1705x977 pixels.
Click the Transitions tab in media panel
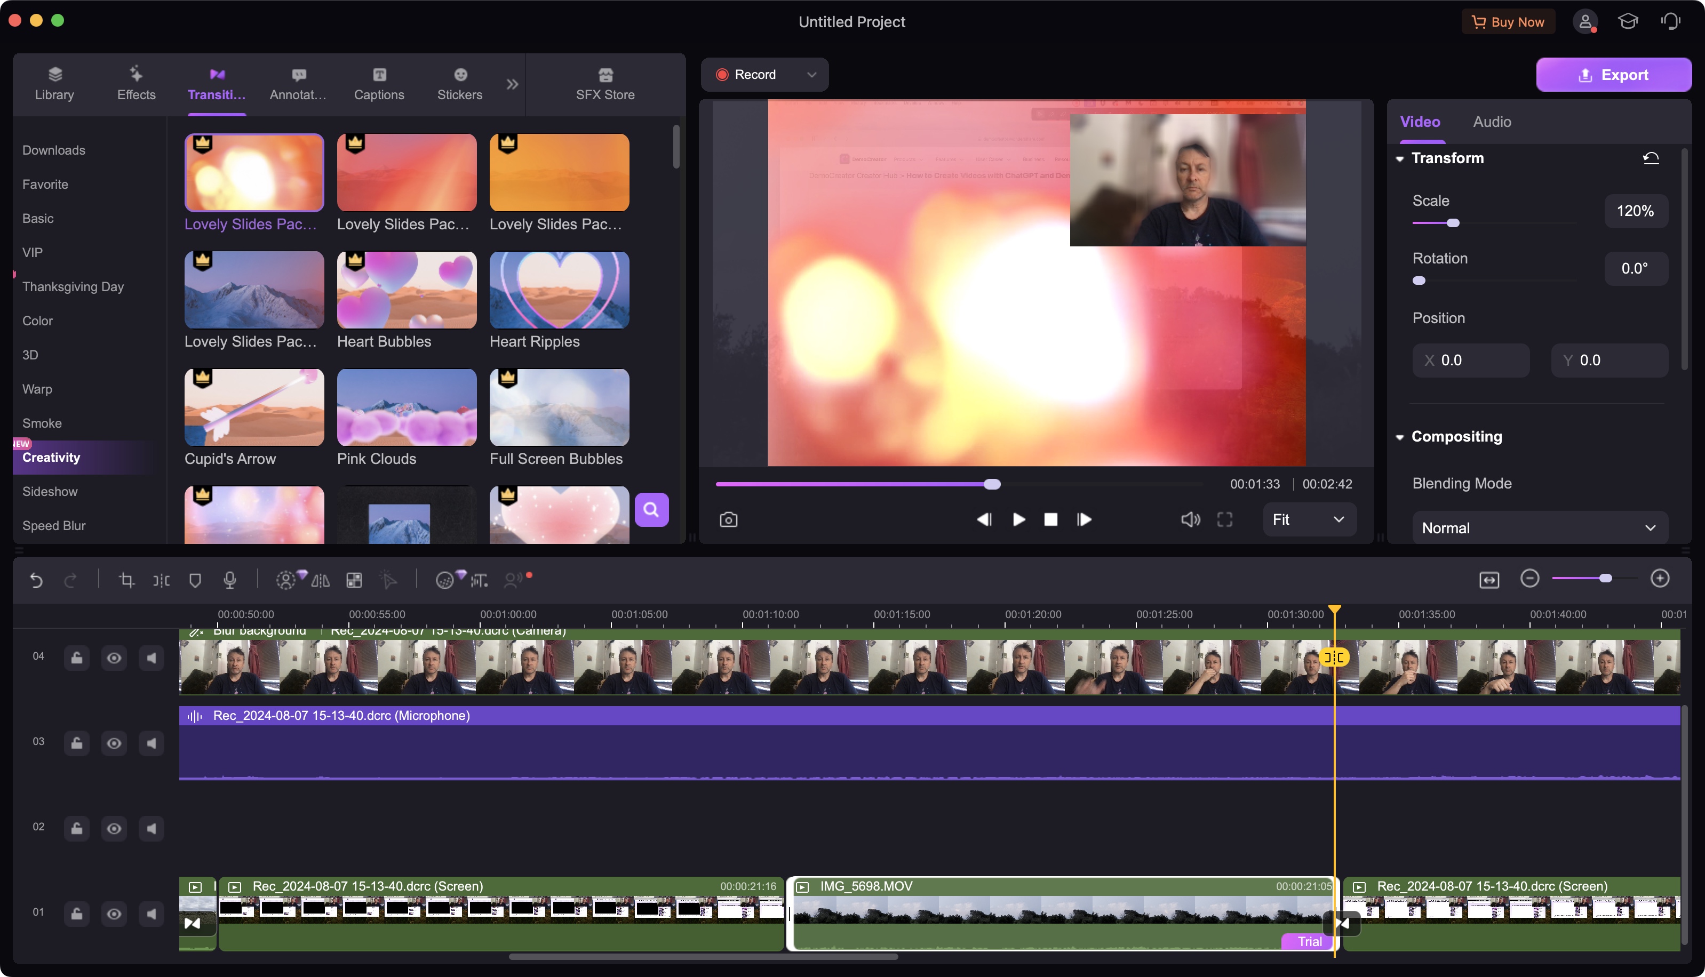tap(217, 82)
